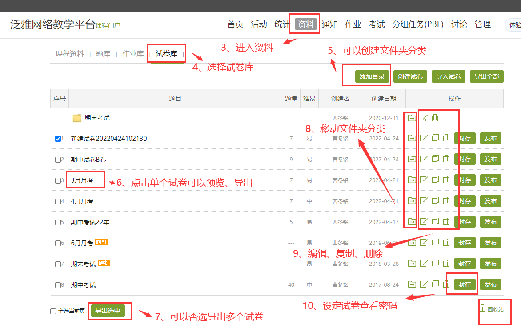Check the 期中考试 row 8 checkbox

[58, 285]
